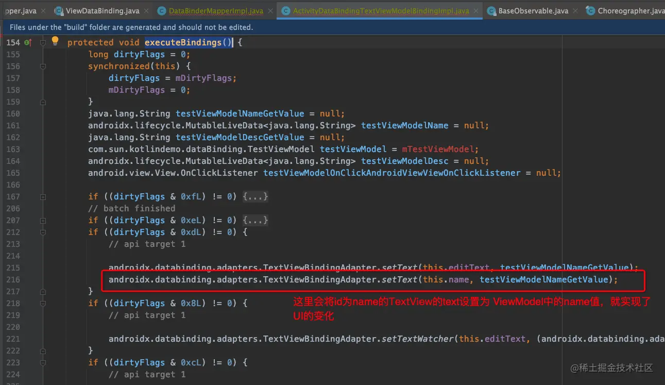The height and width of the screenshot is (385, 665).
Task: Click the testViewModelDesc variable on line 164
Action: pos(404,161)
